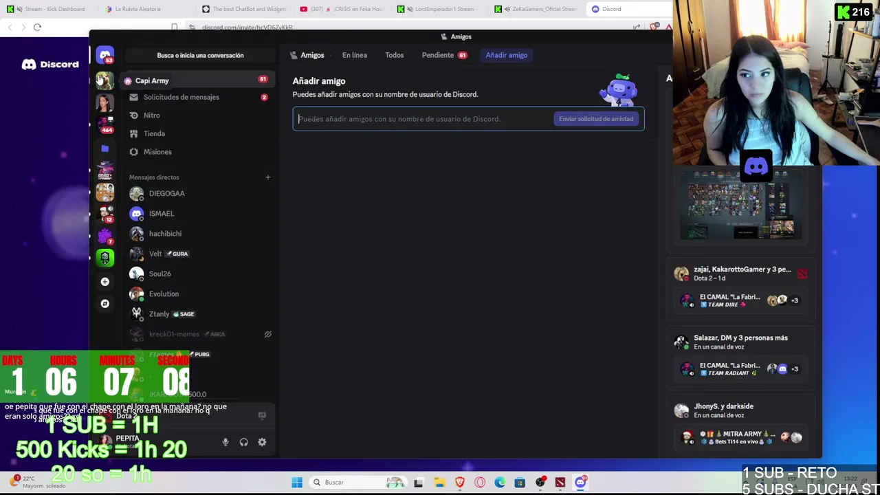Click the browser address bar URL
Screen dimensions: 880x495
[247, 27]
